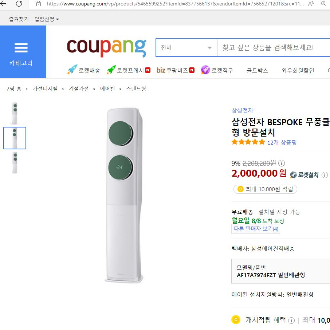The height and width of the screenshot is (330, 330).
Task: Click the Coupang logo to go home
Action: [x=106, y=47]
